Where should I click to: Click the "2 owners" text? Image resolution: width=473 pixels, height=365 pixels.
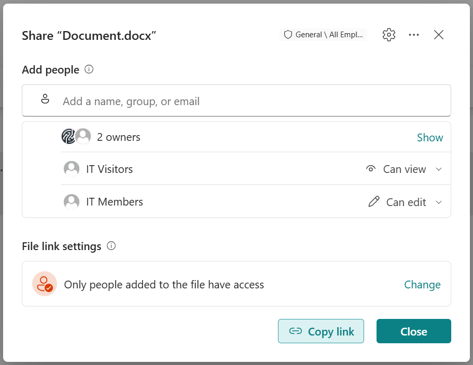click(119, 137)
